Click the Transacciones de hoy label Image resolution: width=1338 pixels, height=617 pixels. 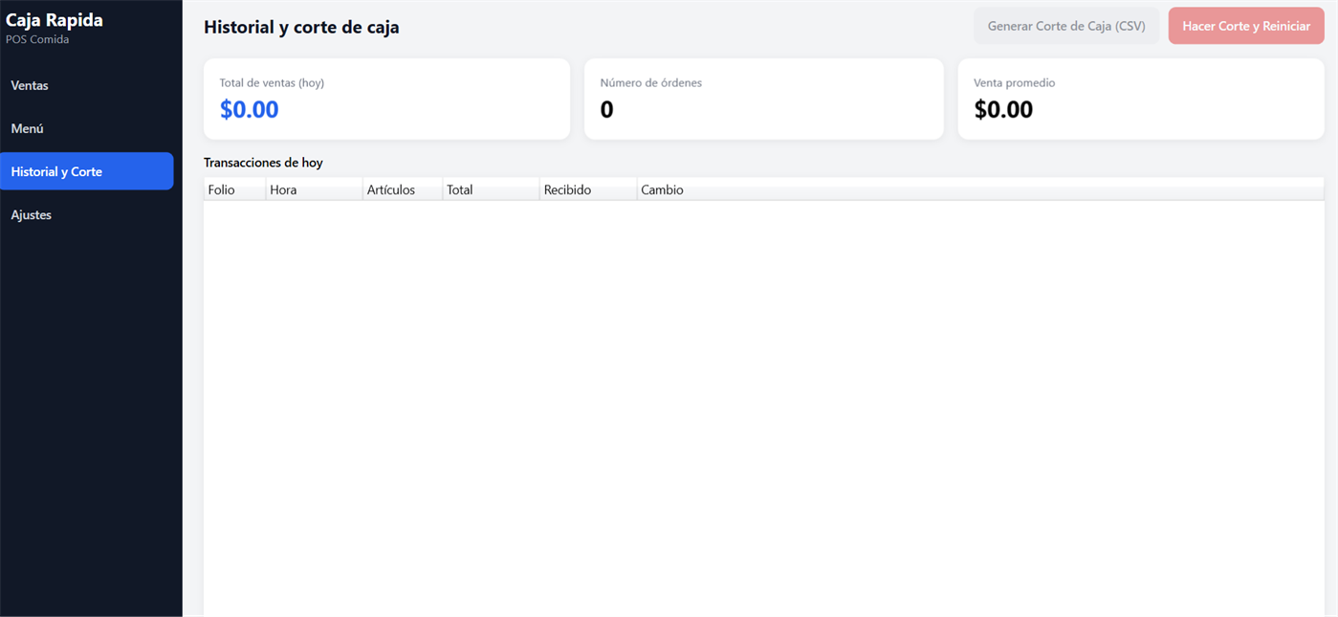pyautogui.click(x=263, y=163)
